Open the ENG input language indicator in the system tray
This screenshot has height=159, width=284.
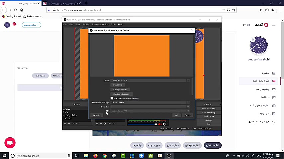click(x=259, y=156)
